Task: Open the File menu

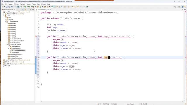Action: (x=2, y=4)
